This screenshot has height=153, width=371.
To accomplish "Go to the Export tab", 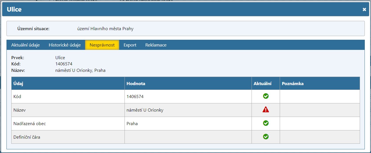I will (130, 45).
